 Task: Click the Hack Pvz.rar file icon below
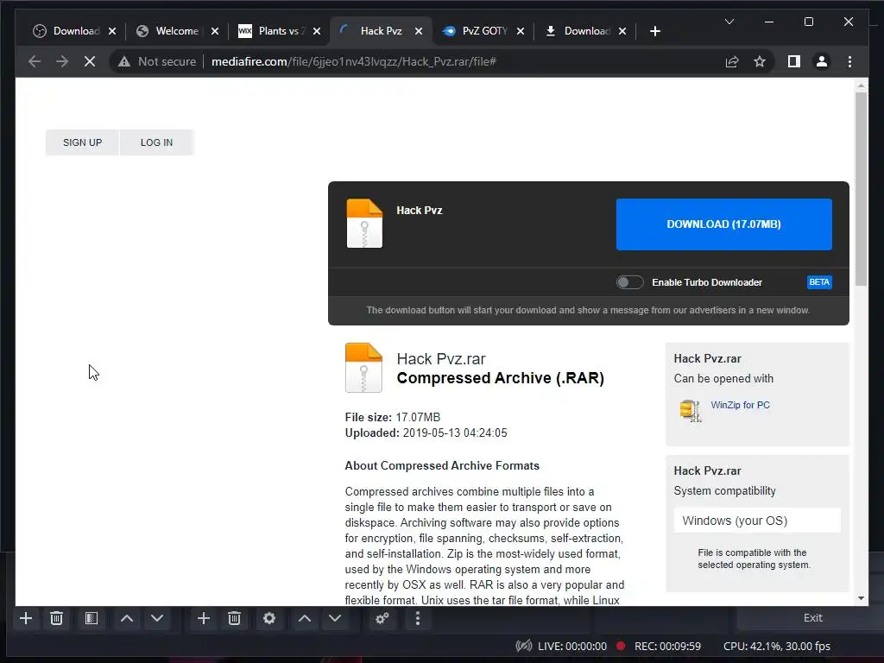point(363,368)
